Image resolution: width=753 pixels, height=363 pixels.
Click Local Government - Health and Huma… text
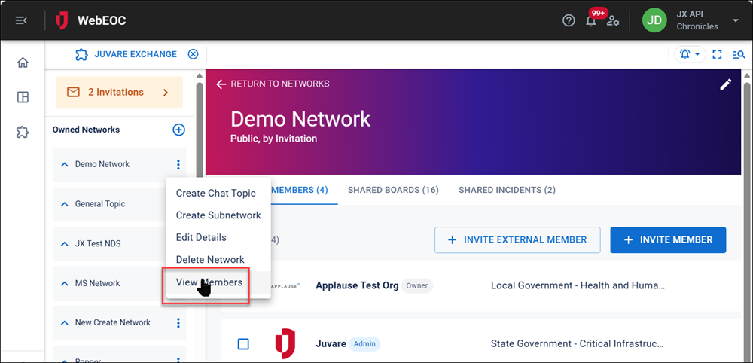(578, 285)
